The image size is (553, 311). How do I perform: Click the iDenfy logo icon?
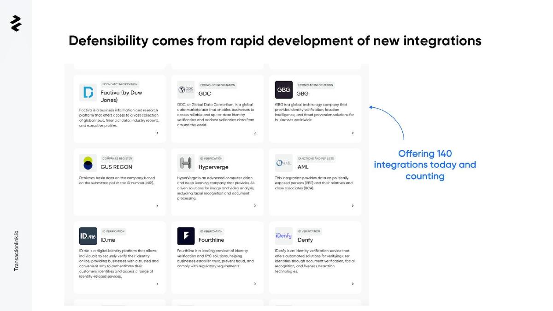pos(284,236)
